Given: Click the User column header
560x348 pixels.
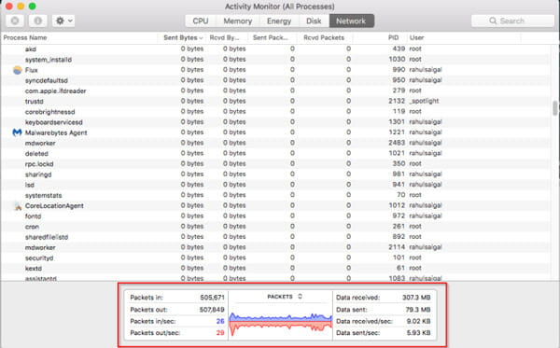Looking at the screenshot, I should (417, 38).
